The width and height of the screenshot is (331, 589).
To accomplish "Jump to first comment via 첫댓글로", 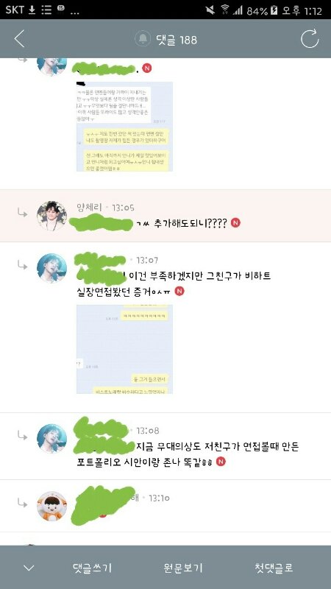I will tap(274, 568).
